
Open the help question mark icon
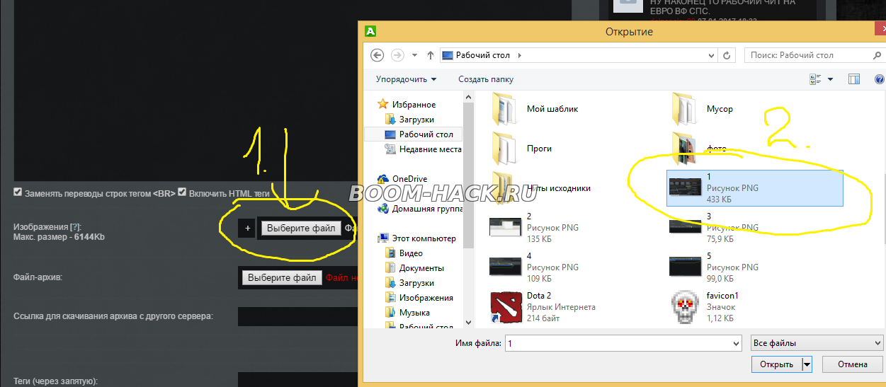(879, 79)
